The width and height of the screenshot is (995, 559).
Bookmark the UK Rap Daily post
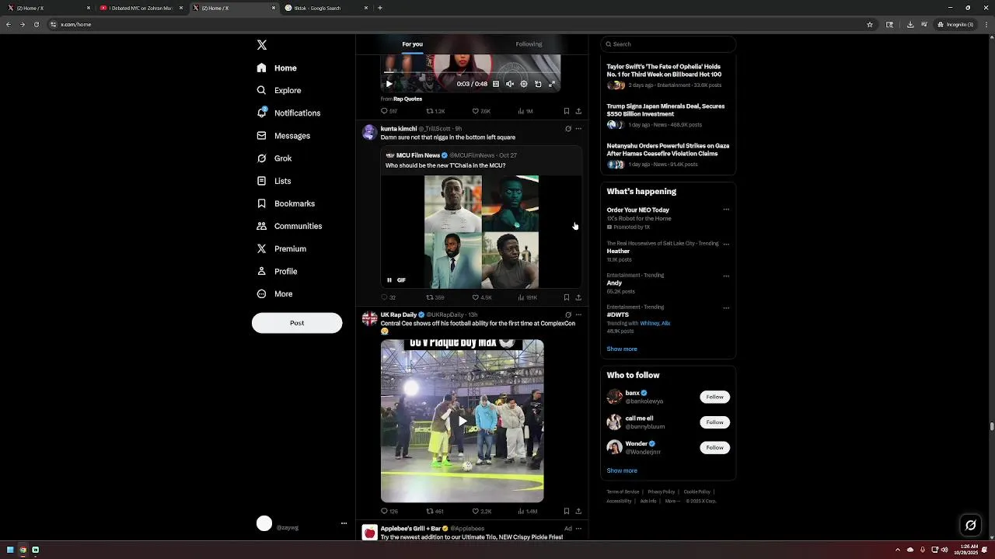pos(566,512)
